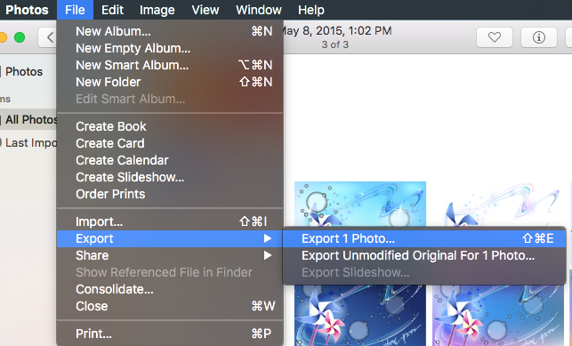Image resolution: width=572 pixels, height=346 pixels.
Task: Select Close from File menu
Action: pos(170,306)
